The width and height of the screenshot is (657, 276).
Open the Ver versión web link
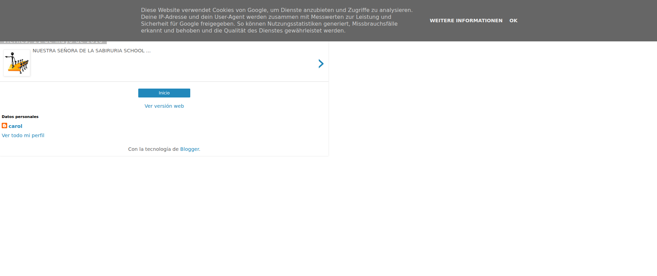point(164,106)
